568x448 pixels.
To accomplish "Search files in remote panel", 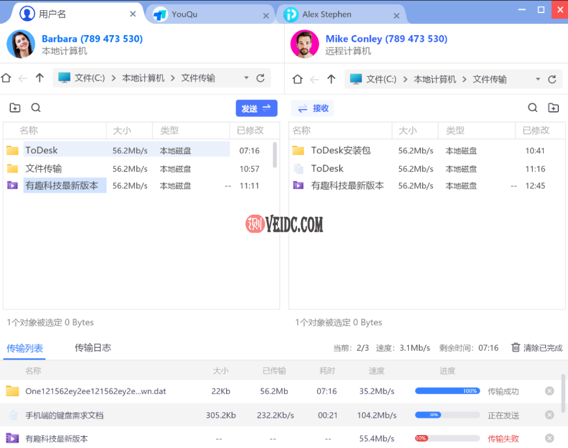I will (533, 108).
